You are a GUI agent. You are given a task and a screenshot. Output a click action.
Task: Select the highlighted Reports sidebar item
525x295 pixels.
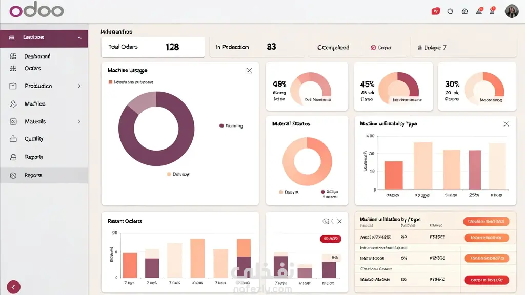coord(44,175)
